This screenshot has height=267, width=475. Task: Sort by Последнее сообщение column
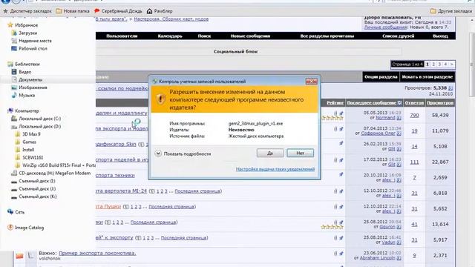[x=371, y=103]
